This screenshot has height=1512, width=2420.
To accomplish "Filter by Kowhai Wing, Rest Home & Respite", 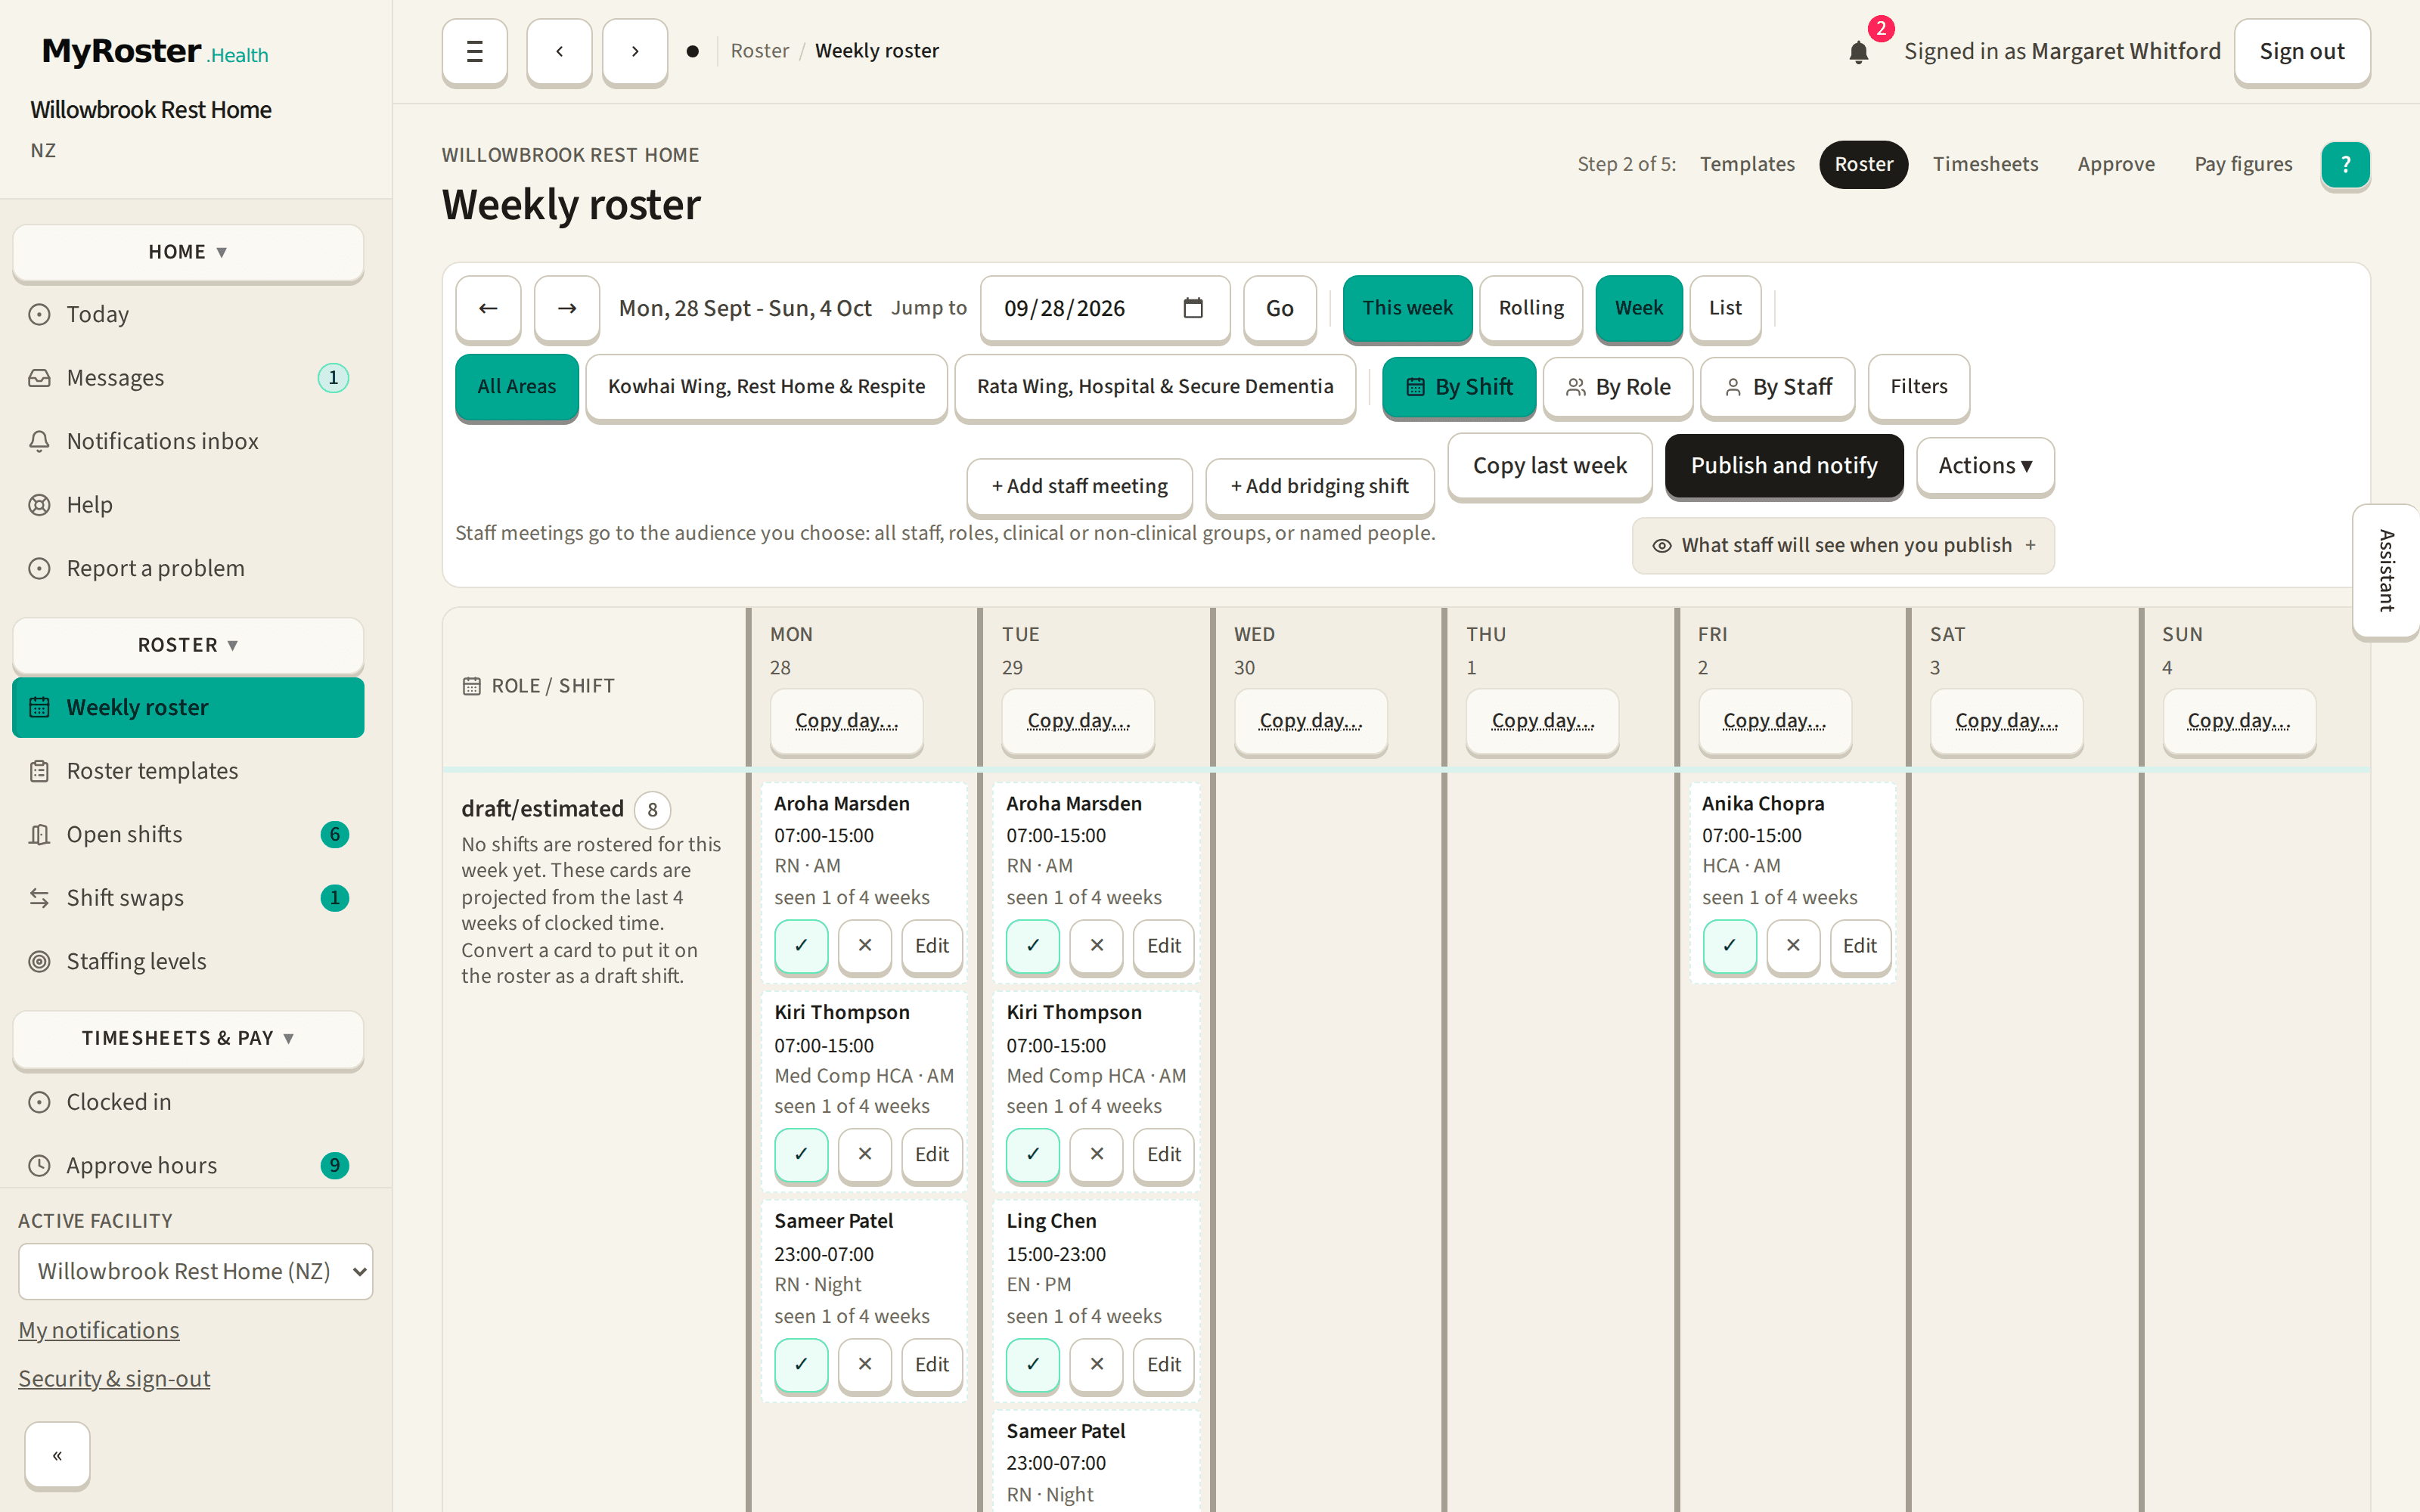I will 767,387.
